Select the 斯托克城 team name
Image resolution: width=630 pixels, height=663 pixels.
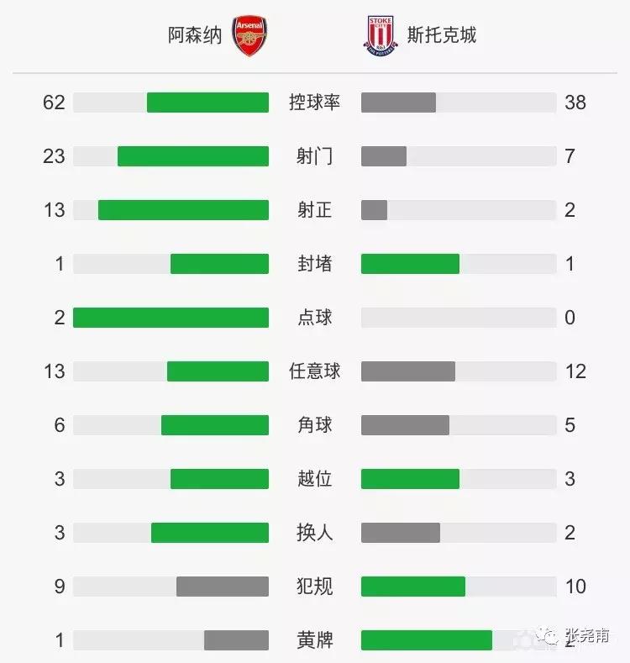441,35
